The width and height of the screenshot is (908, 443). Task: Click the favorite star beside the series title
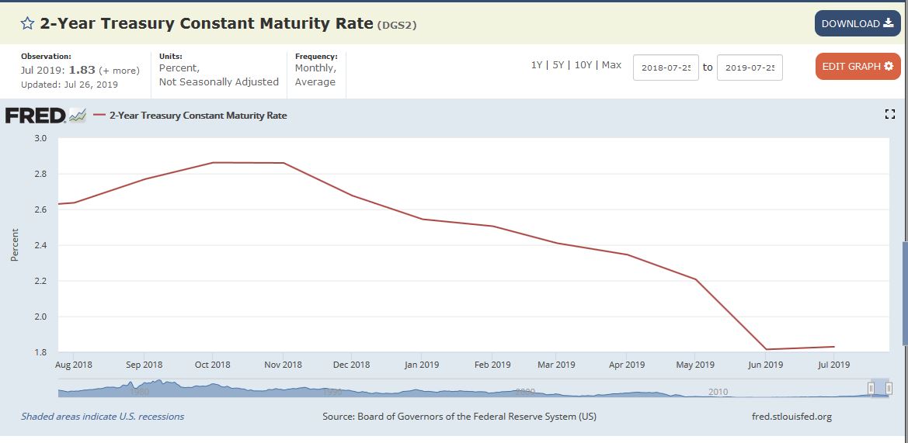coord(27,23)
